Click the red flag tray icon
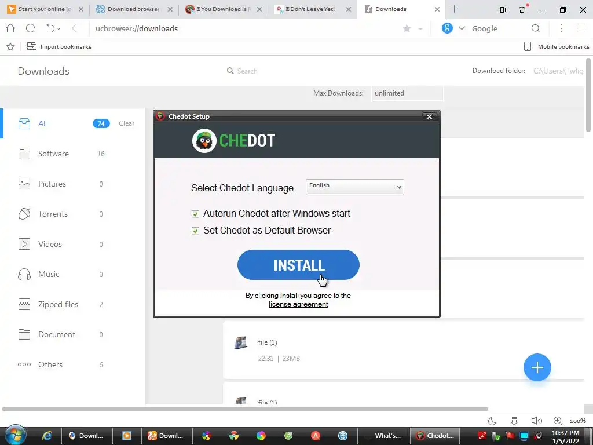This screenshot has width=593, height=445. (510, 436)
